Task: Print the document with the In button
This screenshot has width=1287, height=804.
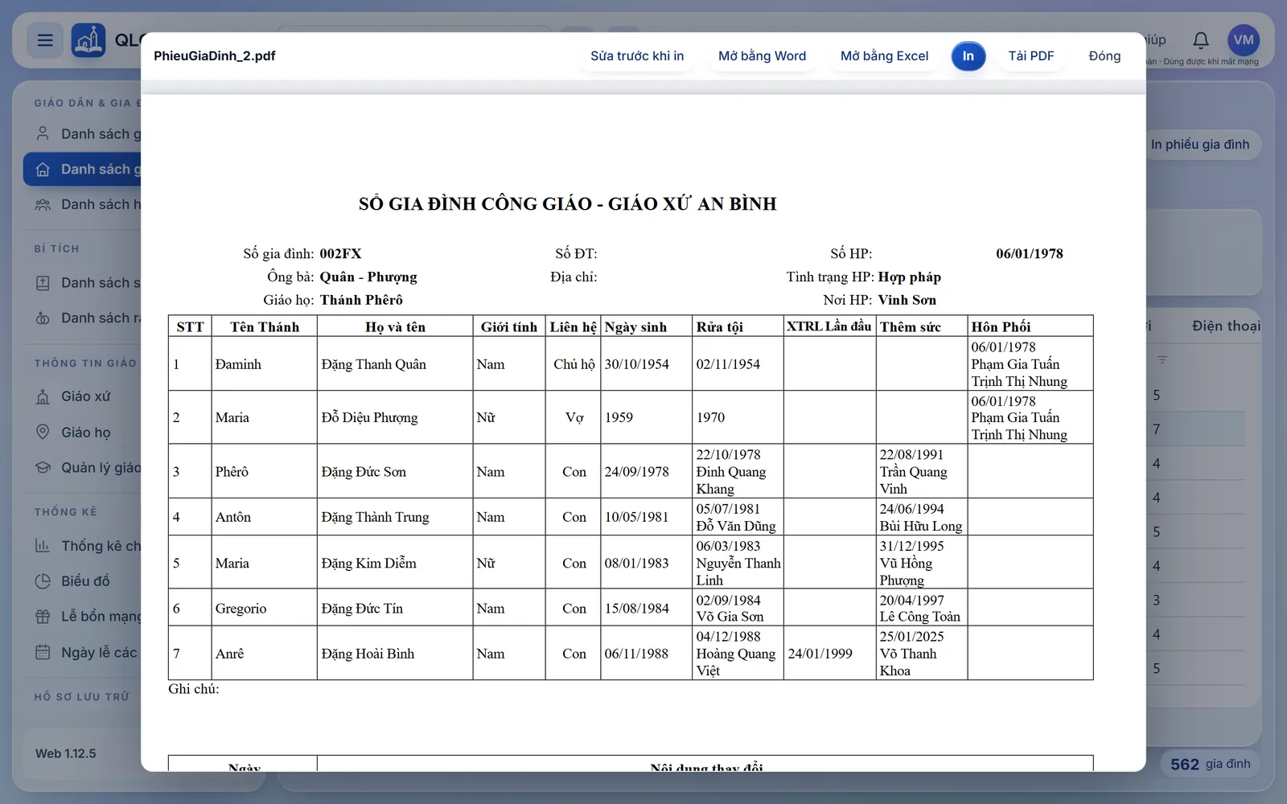Action: tap(968, 56)
